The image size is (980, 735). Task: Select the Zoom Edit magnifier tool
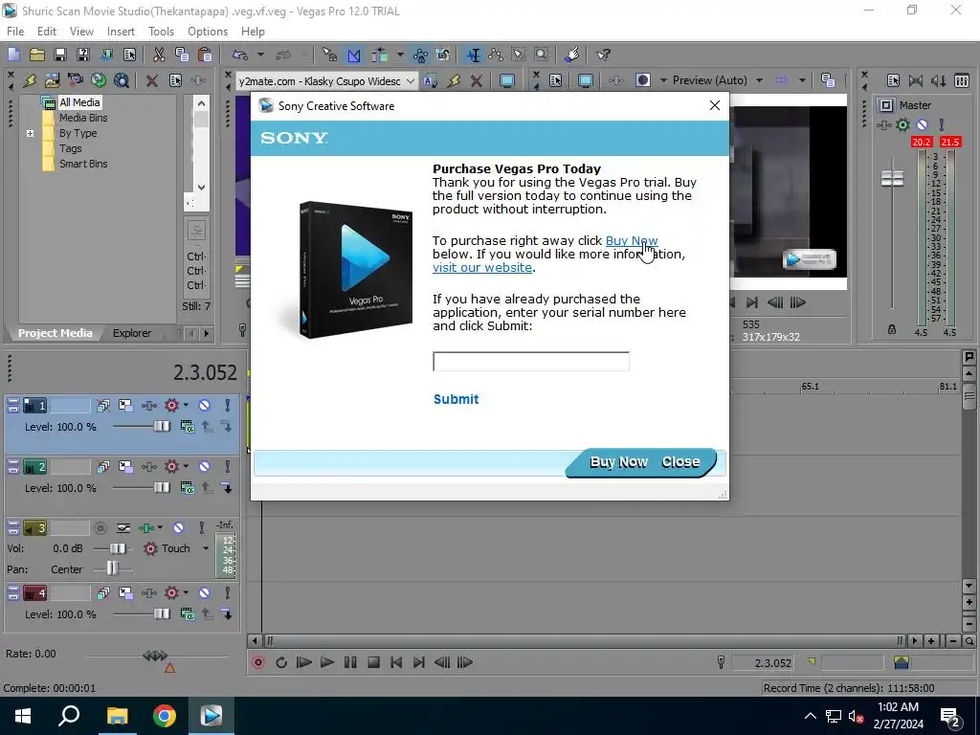click(542, 55)
